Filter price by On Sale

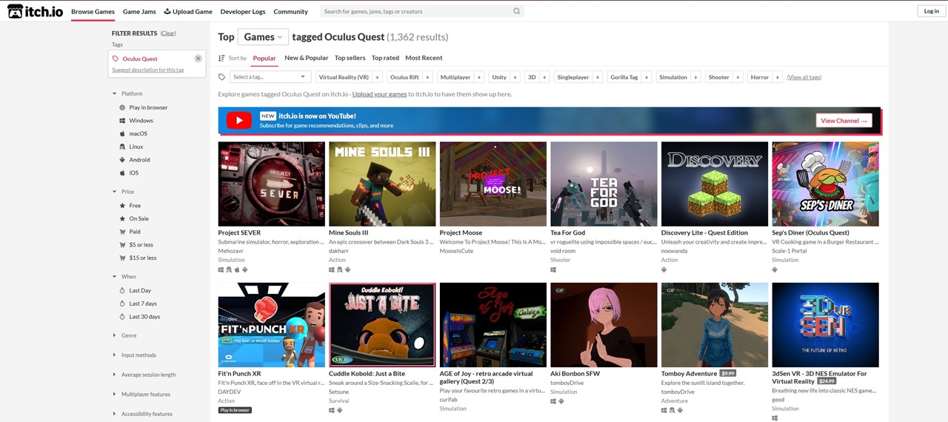pyautogui.click(x=134, y=218)
